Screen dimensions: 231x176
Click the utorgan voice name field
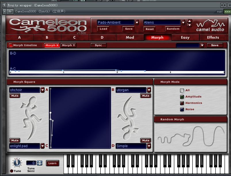coord(131,90)
